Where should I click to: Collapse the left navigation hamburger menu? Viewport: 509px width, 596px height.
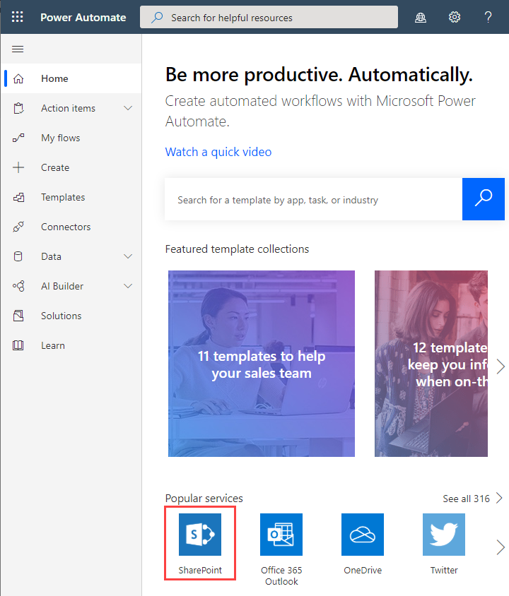click(18, 49)
